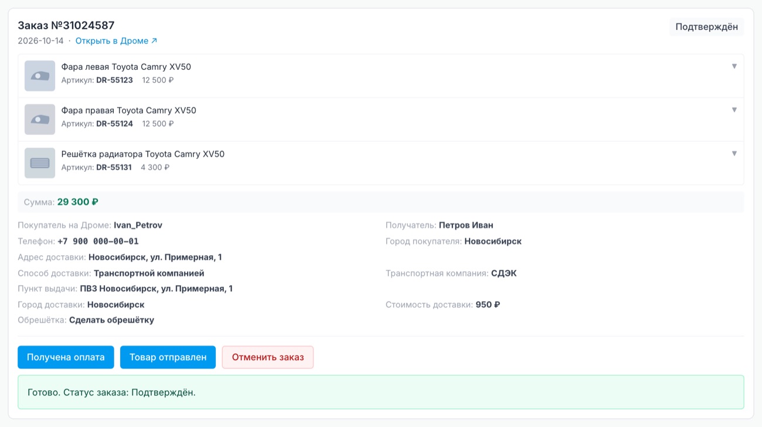The image size is (762, 427).
Task: Click the headlight thumbnail for Фара левая
Action: pos(40,76)
